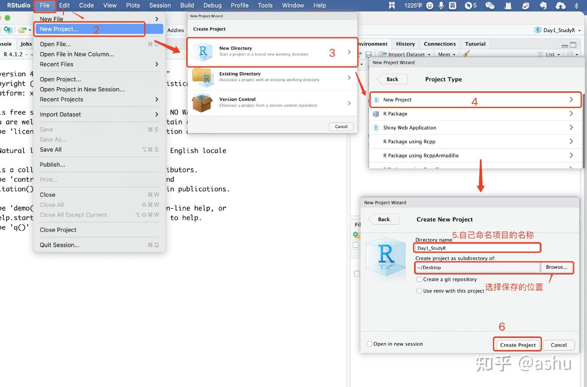Click the Bluetooth icon in menu bar
Screen dimensions: 587x387
click(576, 5)
